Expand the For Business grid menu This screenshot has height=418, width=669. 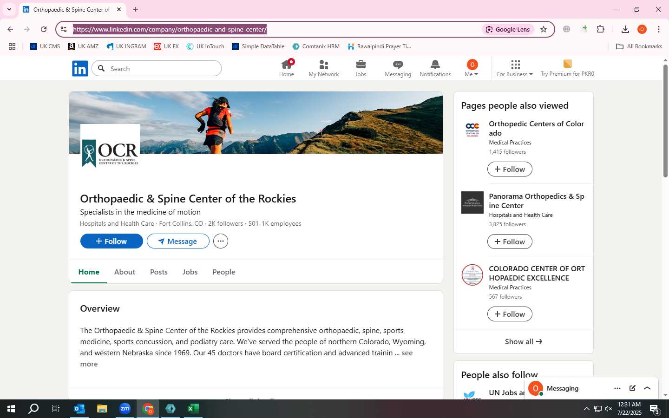pos(515,68)
